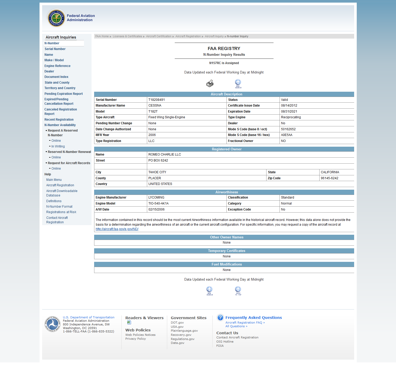Click the printer icon to print results
The height and width of the screenshot is (365, 396).
[x=210, y=84]
